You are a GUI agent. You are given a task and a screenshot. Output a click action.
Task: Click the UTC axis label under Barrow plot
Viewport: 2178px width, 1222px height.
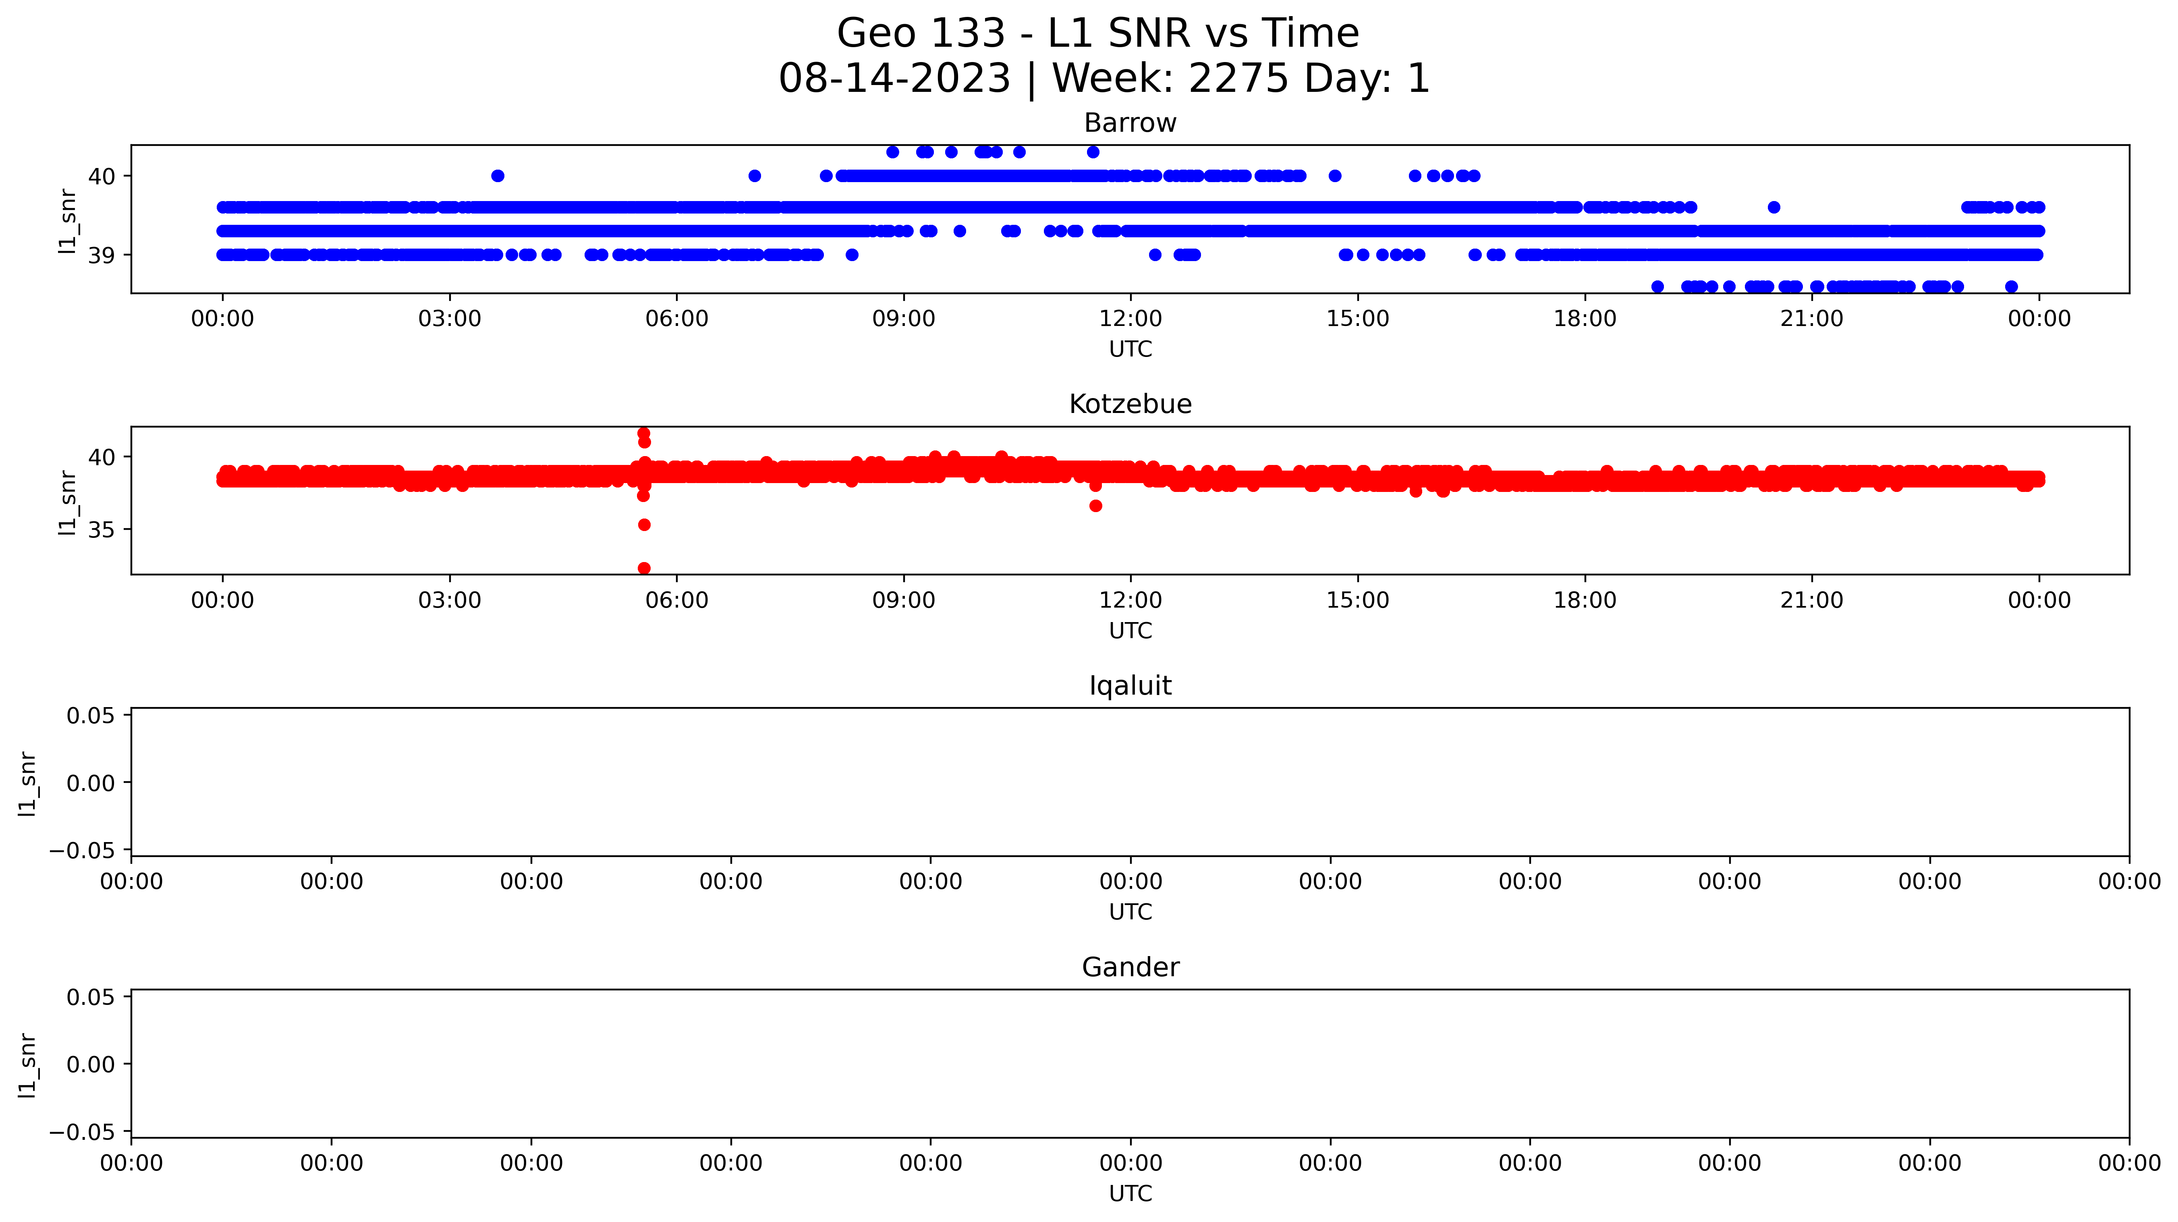(x=1130, y=350)
